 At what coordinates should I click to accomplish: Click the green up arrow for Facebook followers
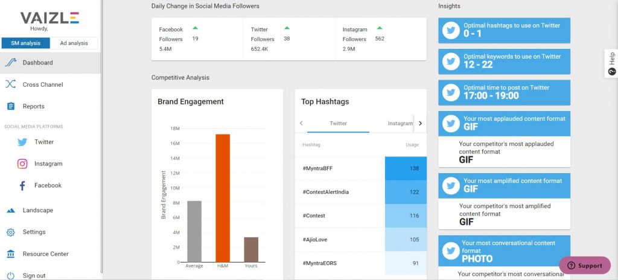point(195,28)
